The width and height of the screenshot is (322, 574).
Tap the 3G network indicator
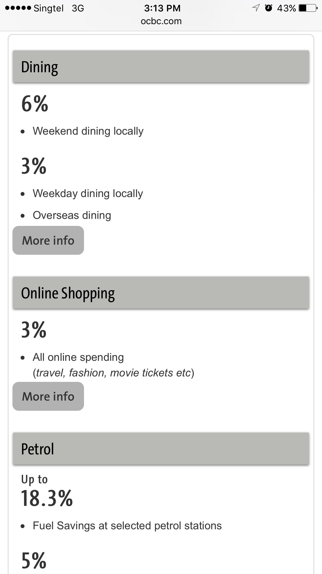pyautogui.click(x=78, y=8)
